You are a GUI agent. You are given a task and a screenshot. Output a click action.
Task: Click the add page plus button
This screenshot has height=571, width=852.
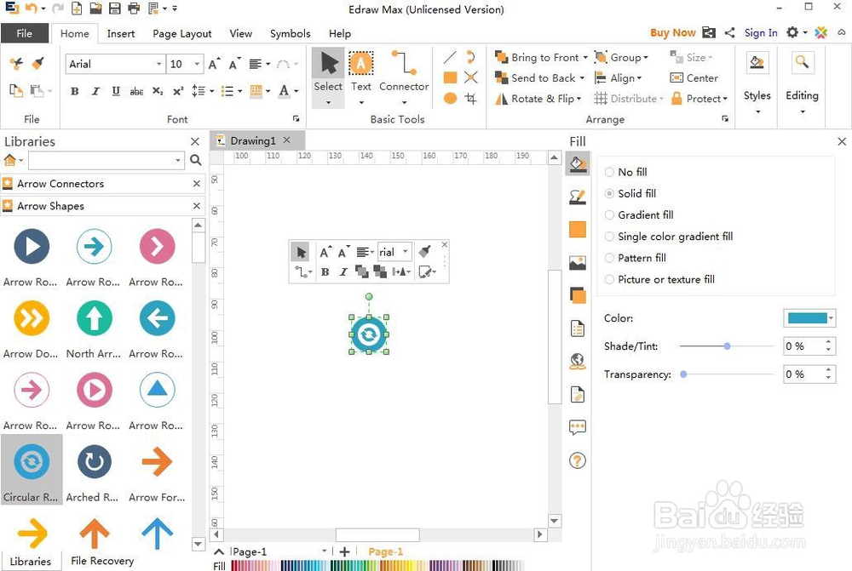344,551
